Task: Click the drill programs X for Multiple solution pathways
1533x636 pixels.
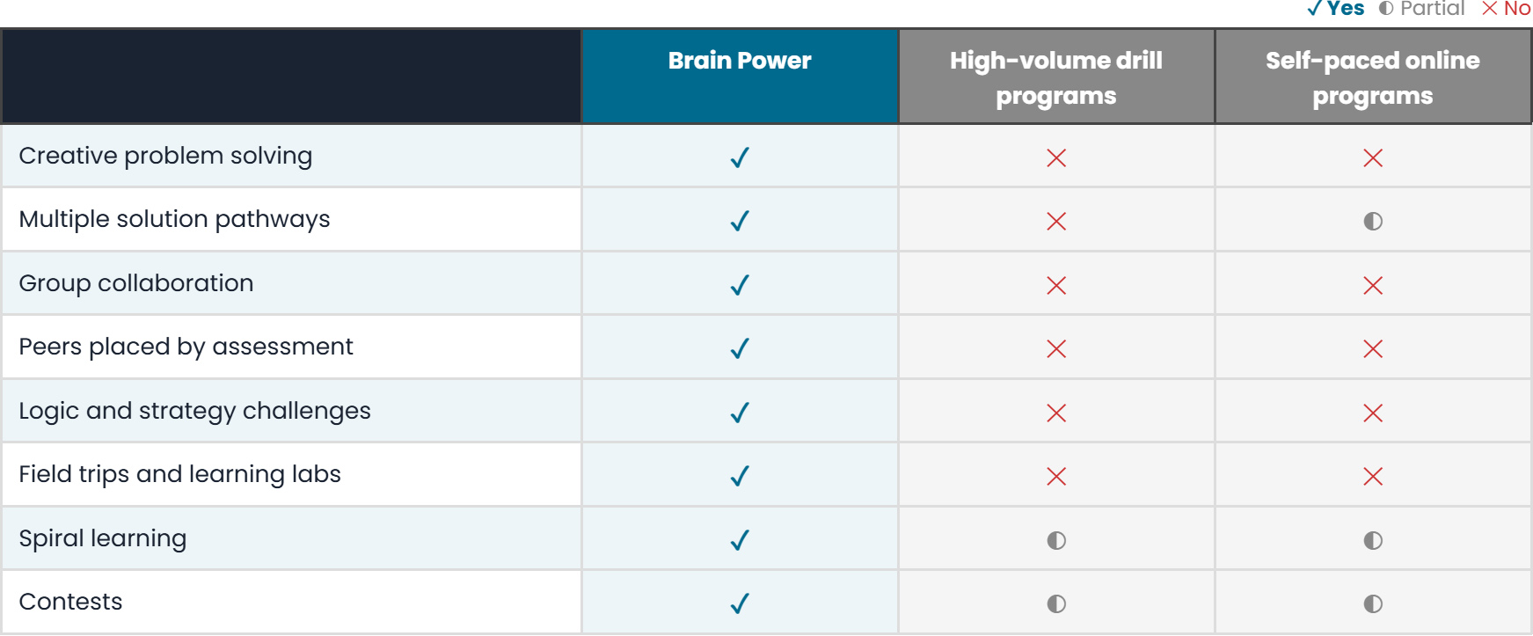Action: pos(1056,221)
